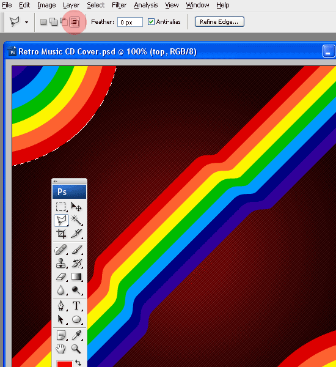Click the document title bar text

click(108, 52)
